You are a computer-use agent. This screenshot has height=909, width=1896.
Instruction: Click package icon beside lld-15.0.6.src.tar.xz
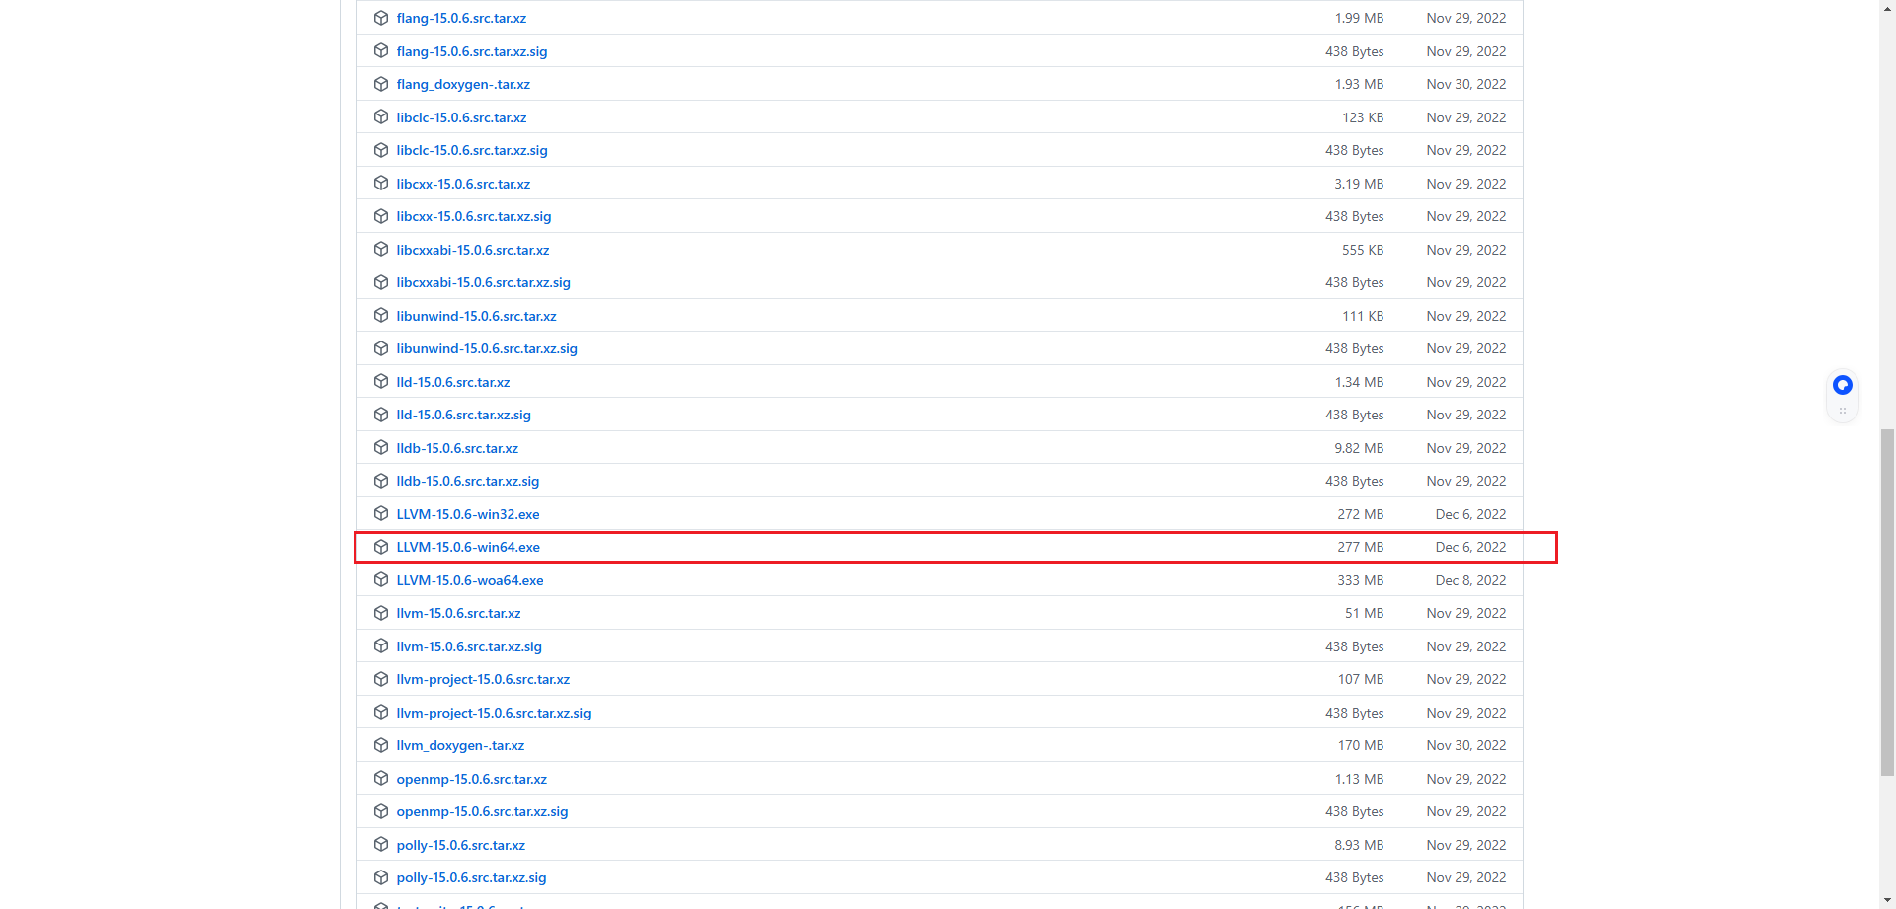coord(381,382)
